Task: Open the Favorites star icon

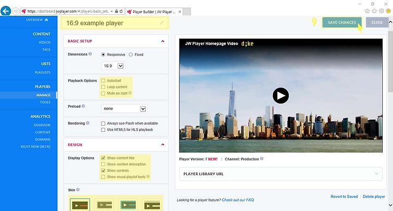Action: [374, 11]
